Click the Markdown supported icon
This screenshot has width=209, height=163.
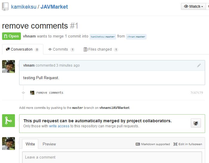[138, 144]
